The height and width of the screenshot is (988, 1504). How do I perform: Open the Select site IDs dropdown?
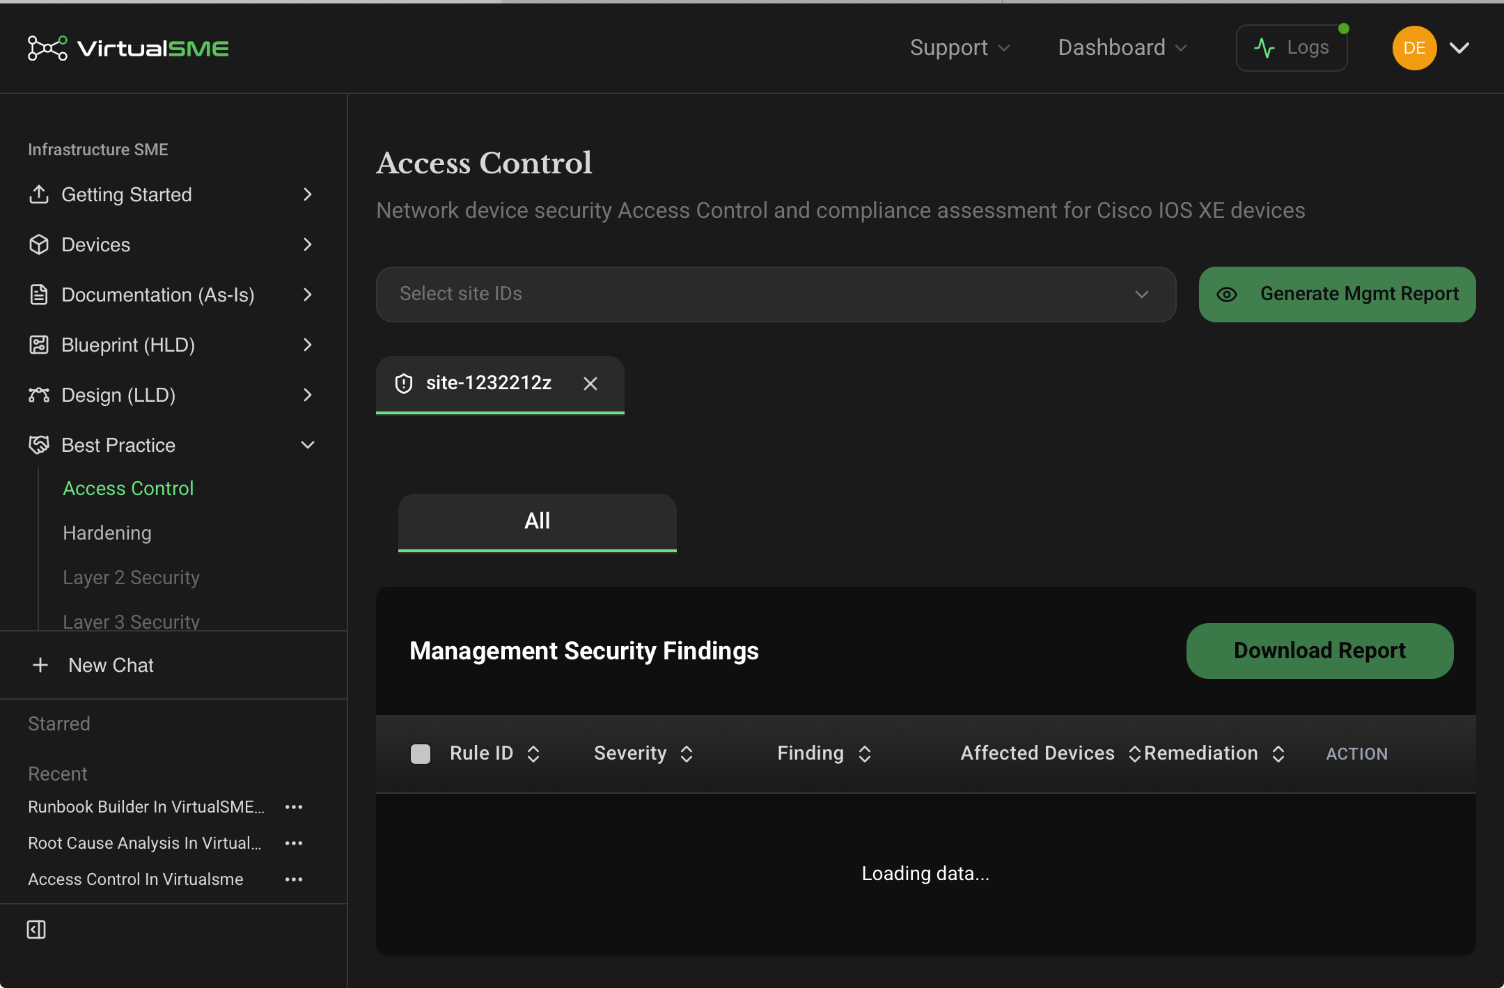click(x=776, y=295)
